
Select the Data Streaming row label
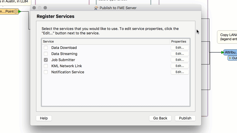click(64, 54)
